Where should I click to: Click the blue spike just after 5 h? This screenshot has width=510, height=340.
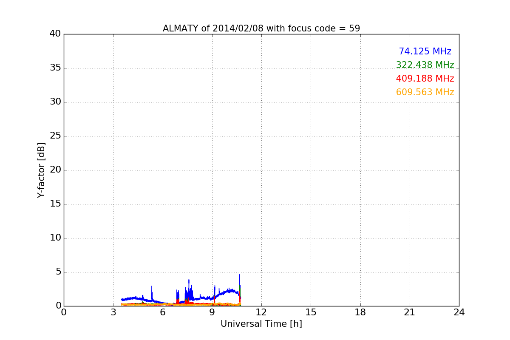(x=152, y=293)
